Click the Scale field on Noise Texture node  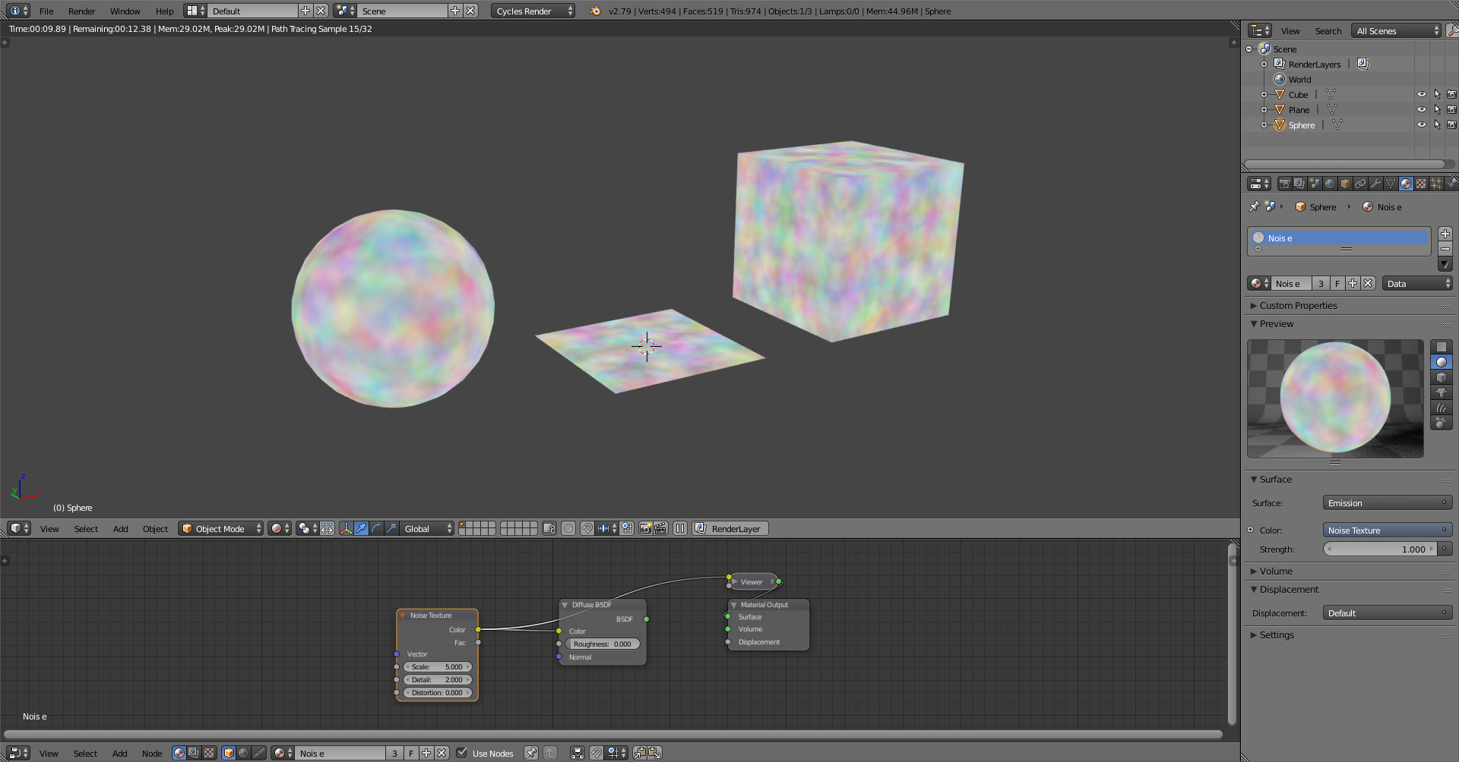coord(437,666)
